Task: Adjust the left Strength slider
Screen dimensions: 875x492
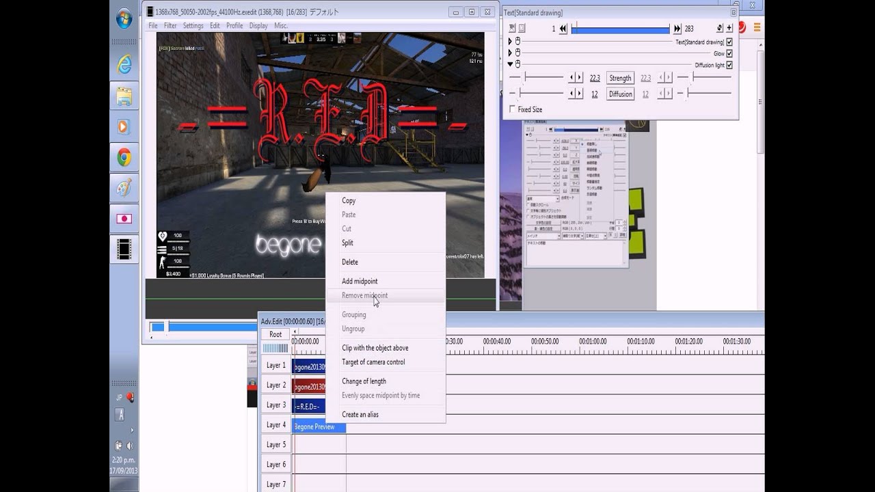Action: click(537, 78)
